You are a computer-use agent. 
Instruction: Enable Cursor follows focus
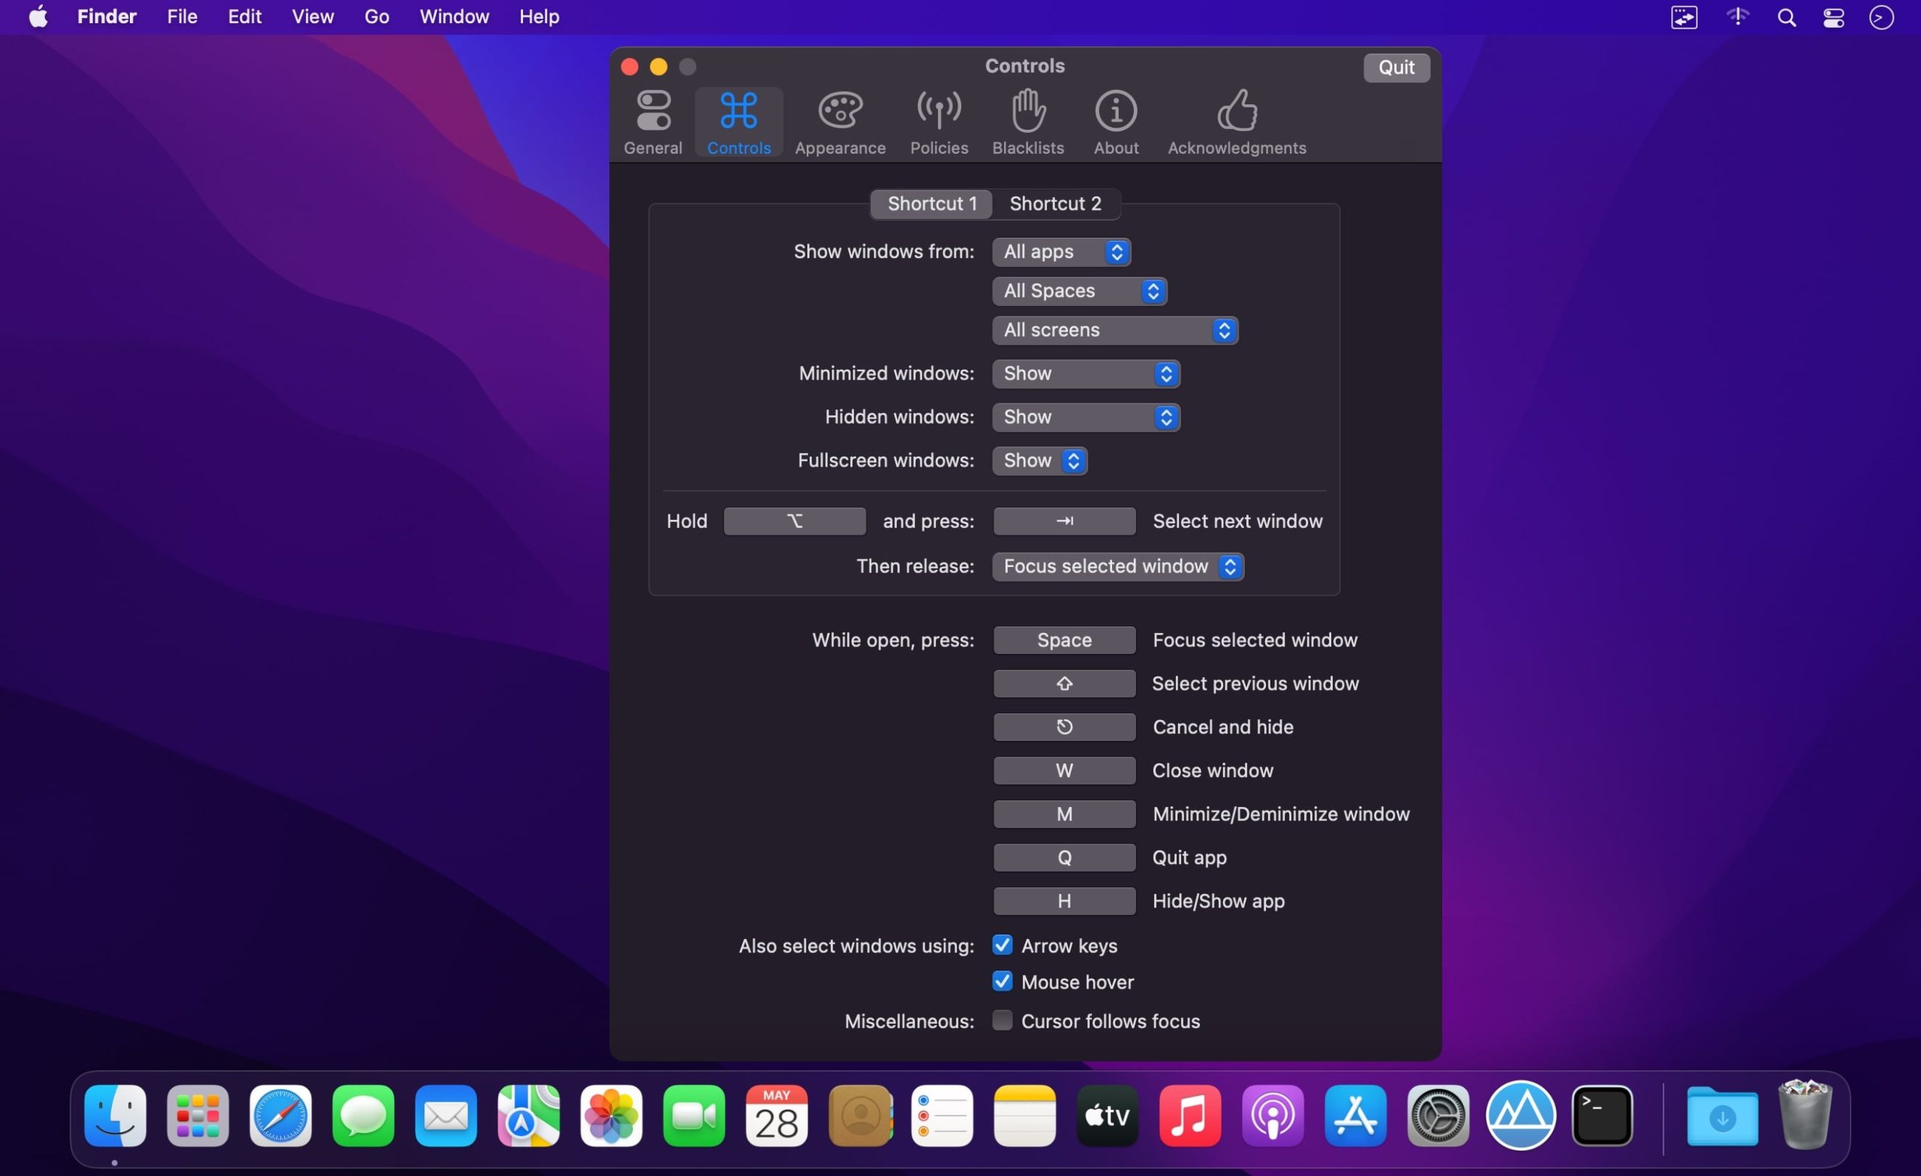click(x=1002, y=1020)
